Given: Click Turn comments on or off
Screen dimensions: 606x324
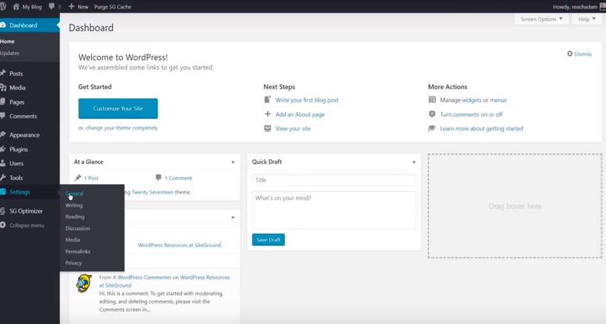Looking at the screenshot, I should point(471,114).
